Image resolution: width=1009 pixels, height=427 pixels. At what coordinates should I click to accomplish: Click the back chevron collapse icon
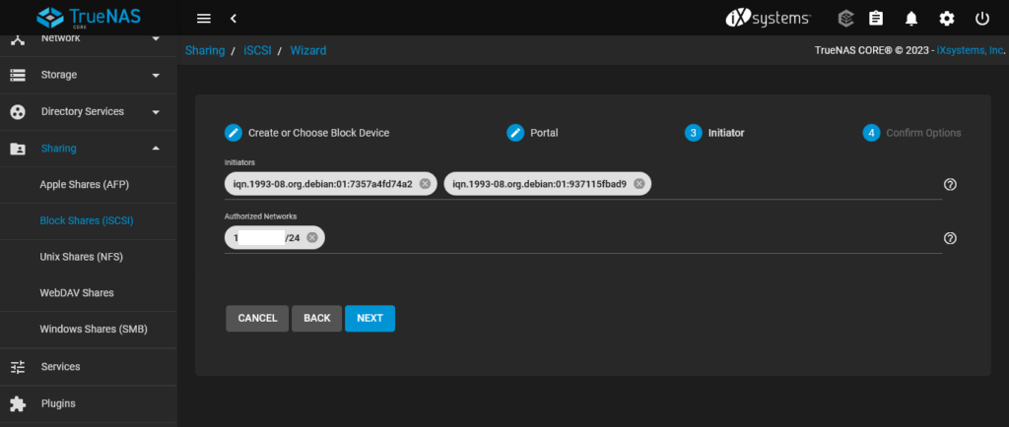click(234, 18)
